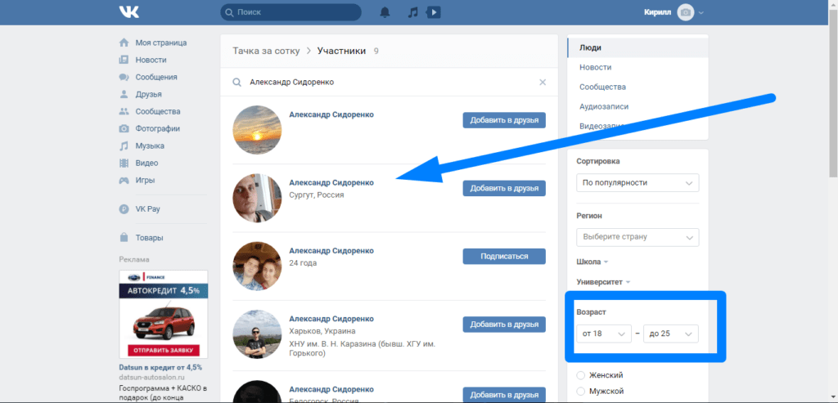Select the Женский gender radio button
The height and width of the screenshot is (403, 838).
click(581, 375)
